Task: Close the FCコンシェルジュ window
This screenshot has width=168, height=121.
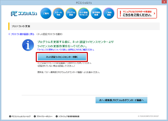Action: 164,2
